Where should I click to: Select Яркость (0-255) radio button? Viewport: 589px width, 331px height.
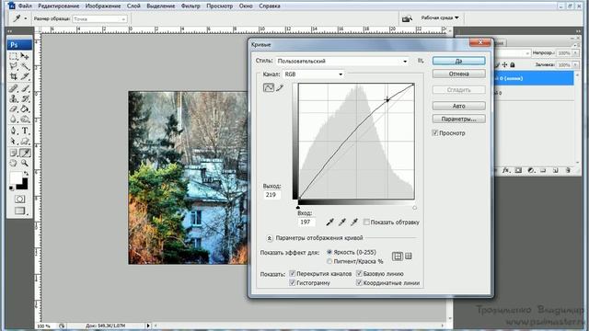click(x=329, y=252)
